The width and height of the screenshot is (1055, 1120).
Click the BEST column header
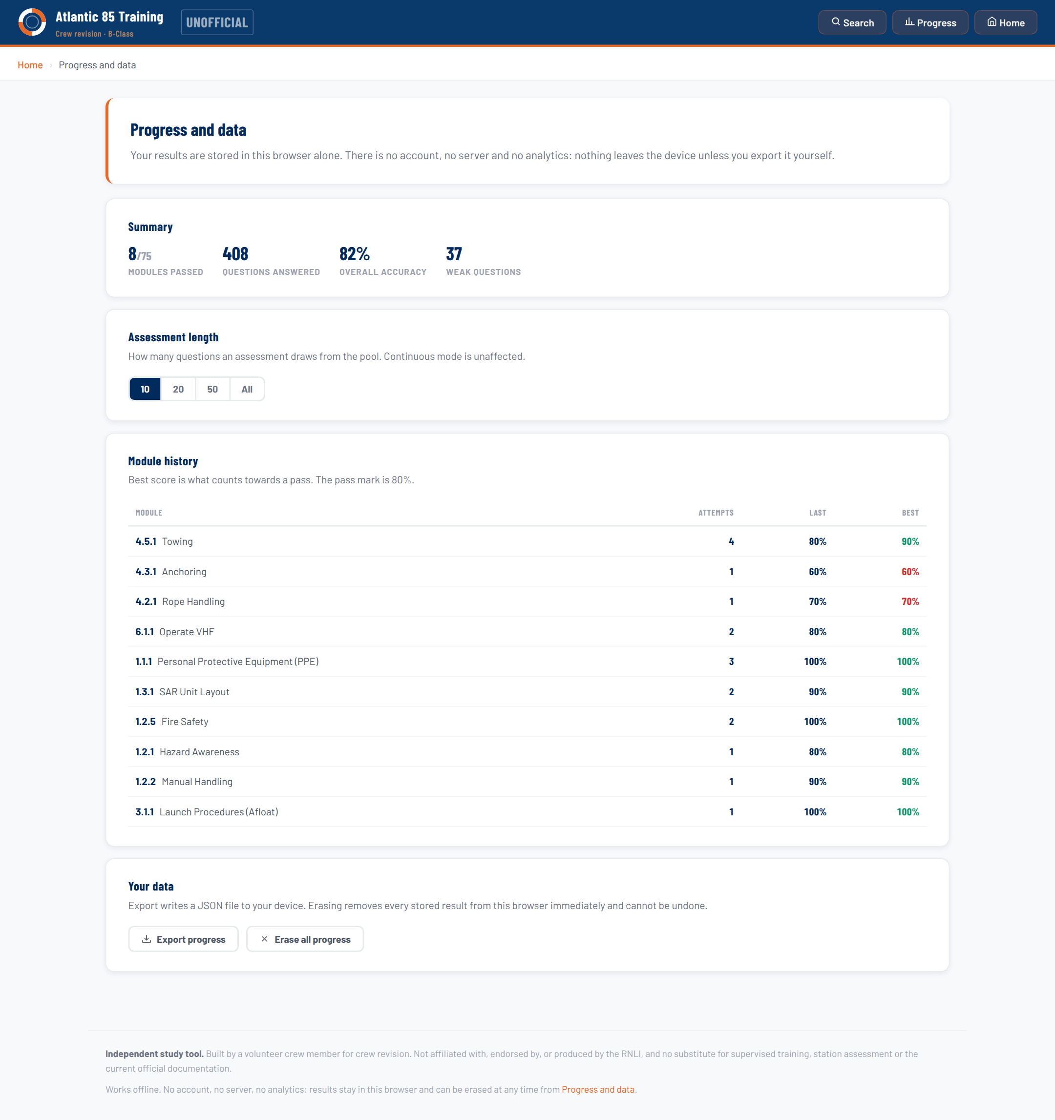(x=910, y=513)
